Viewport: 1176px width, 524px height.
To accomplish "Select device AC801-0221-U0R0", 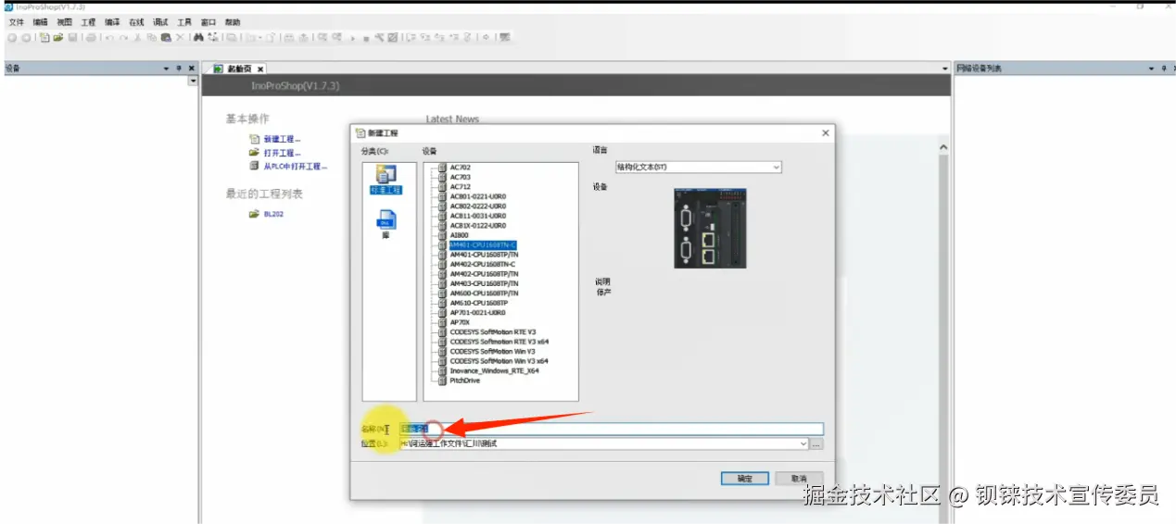I will [x=477, y=196].
